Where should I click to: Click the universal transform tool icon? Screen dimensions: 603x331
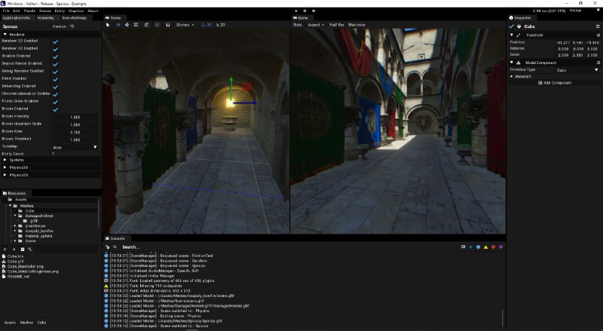(146, 25)
